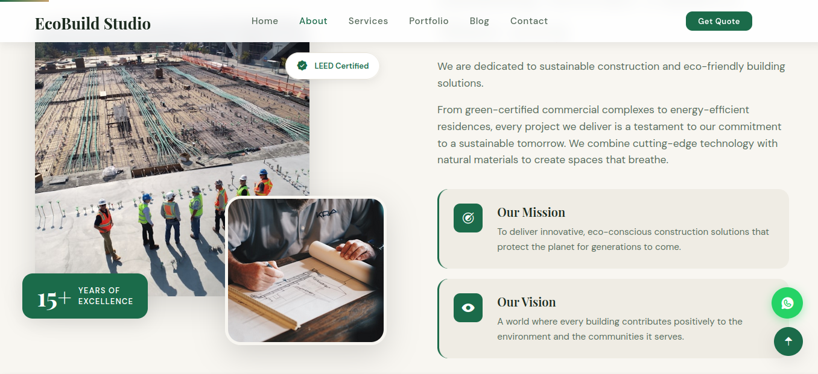This screenshot has height=374, width=818.
Task: Go to the Services page
Action: (x=368, y=21)
